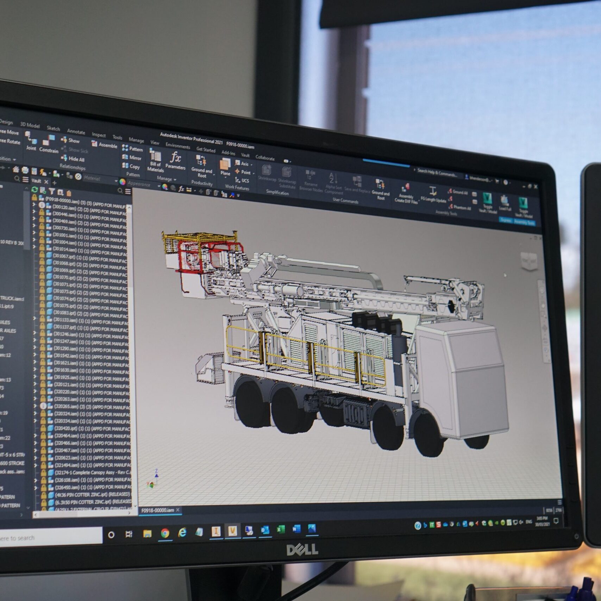Select the Constrain tool
Image resolution: width=601 pixels, height=601 pixels.
coord(49,144)
